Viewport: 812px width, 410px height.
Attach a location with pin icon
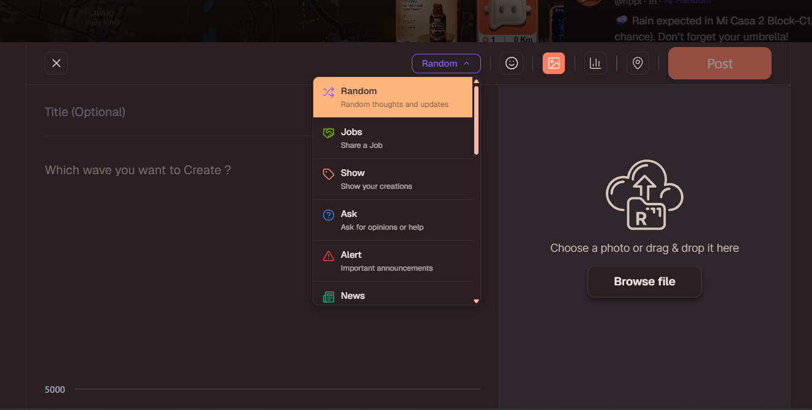pos(638,64)
